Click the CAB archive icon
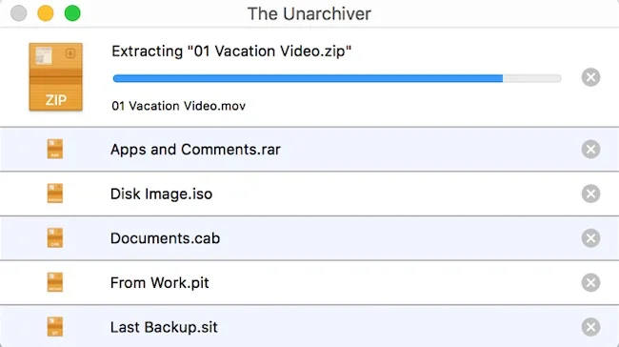The width and height of the screenshot is (619, 347). coord(55,238)
